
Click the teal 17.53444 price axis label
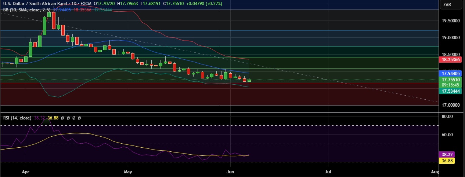pos(450,91)
